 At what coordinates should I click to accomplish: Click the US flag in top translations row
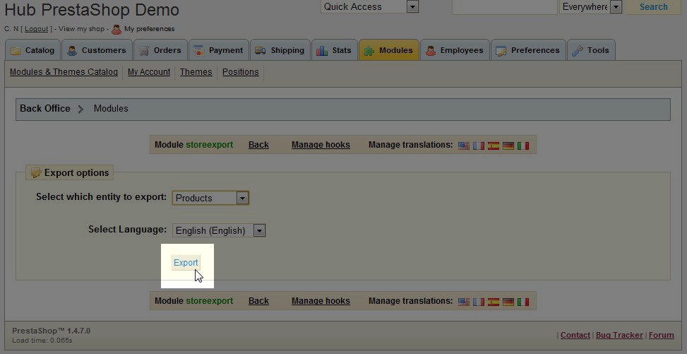[464, 145]
